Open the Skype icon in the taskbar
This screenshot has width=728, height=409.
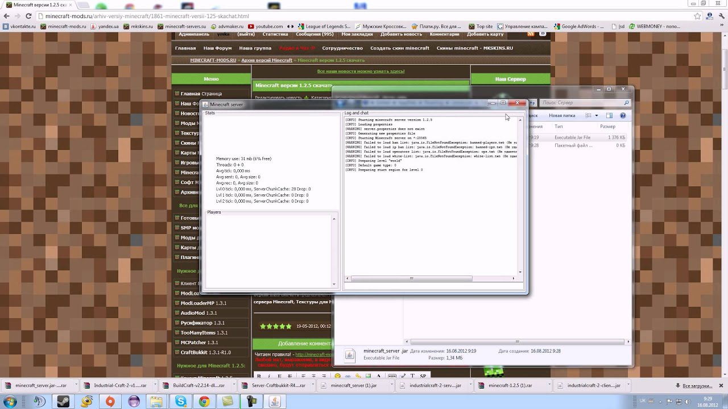pos(181,402)
